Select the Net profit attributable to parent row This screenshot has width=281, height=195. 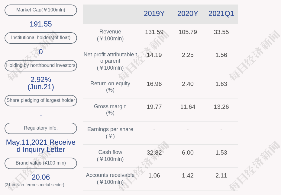[x=110, y=61]
